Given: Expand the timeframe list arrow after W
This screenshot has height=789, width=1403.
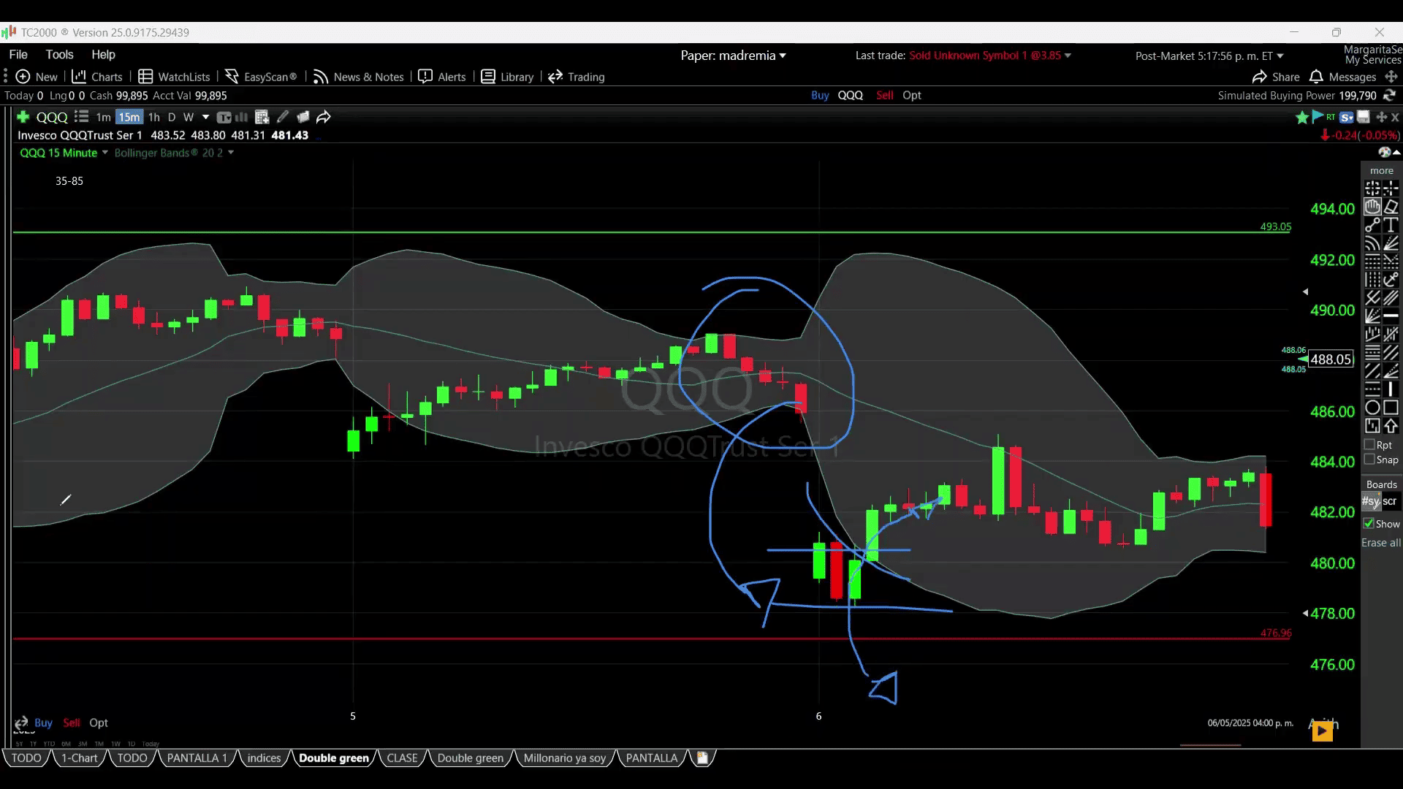Looking at the screenshot, I should [x=205, y=117].
